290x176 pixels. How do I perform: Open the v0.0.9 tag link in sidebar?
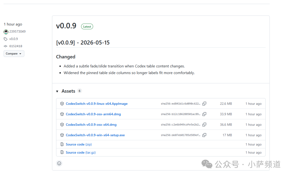[13, 39]
